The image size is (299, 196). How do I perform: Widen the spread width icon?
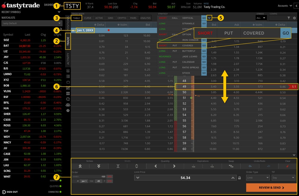pos(137,166)
